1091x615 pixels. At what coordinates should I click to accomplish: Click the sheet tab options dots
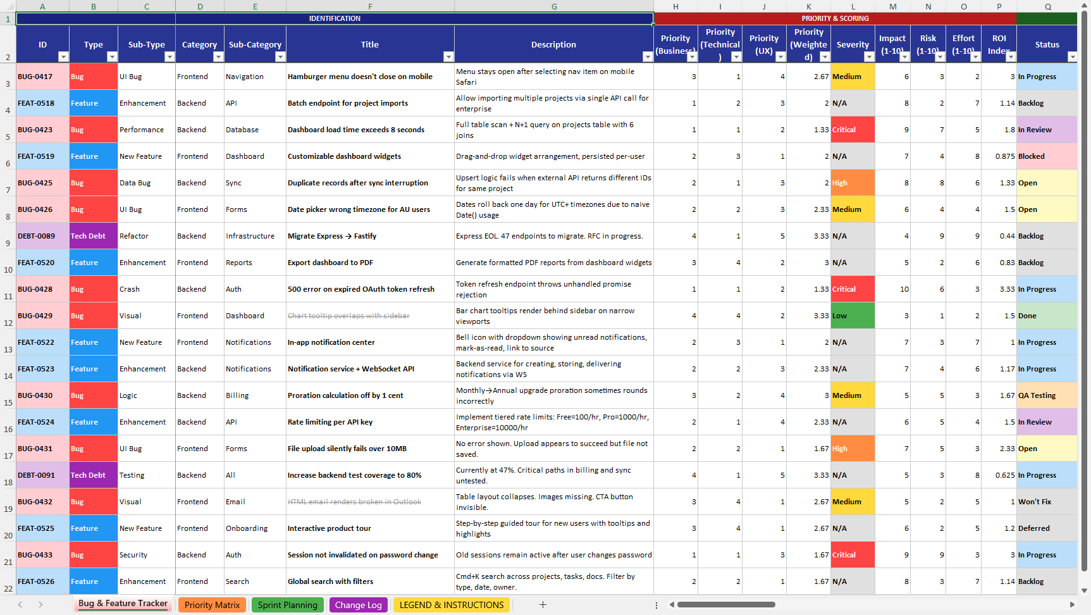point(656,605)
